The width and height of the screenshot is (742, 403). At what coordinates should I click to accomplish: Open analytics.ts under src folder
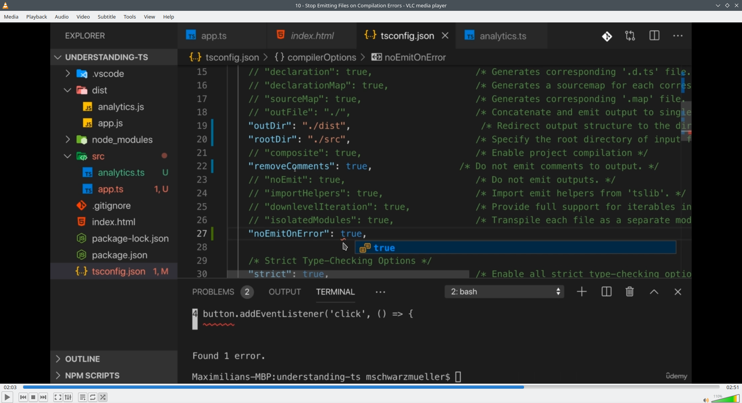pos(114,172)
